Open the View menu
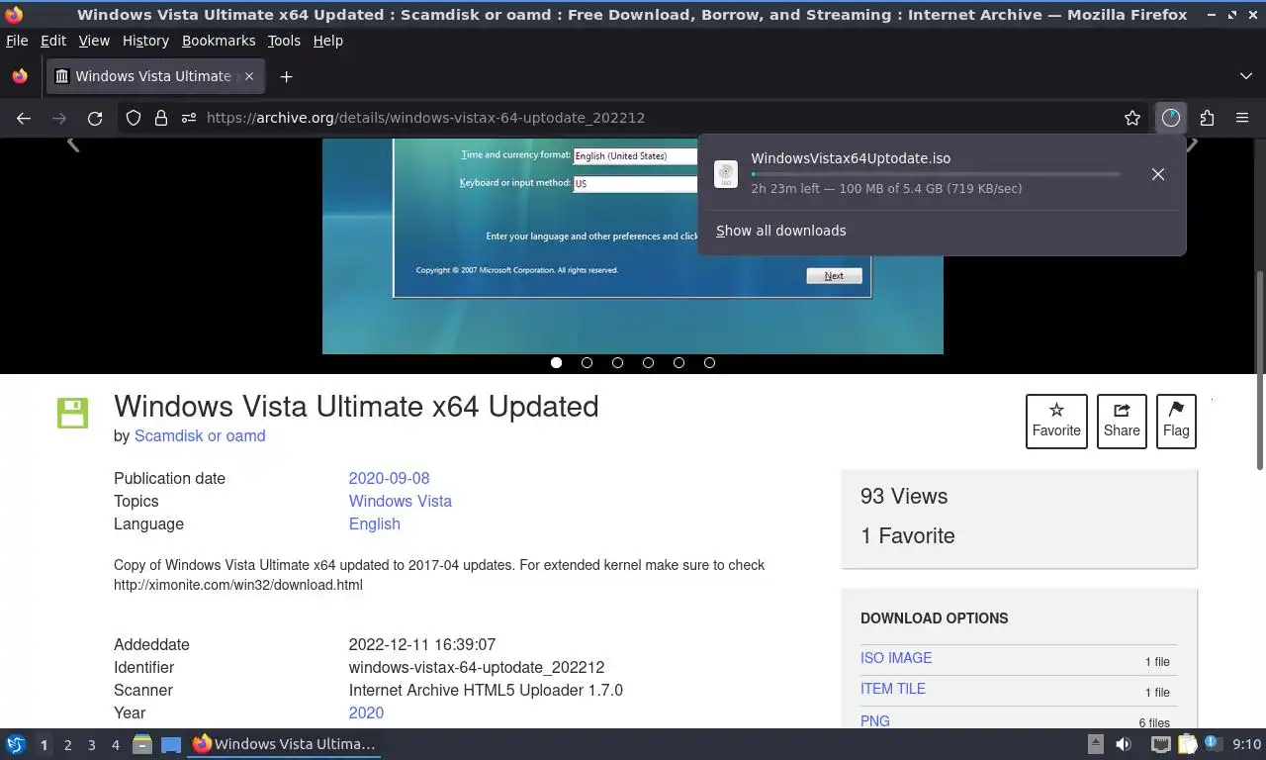The width and height of the screenshot is (1266, 760). 94,41
